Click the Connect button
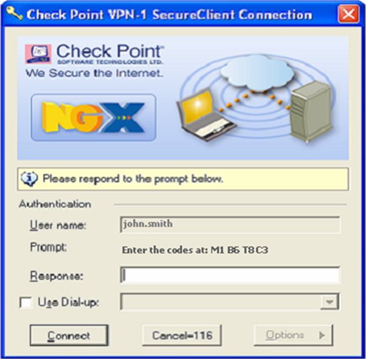Viewport: 366px width, 359px height. pos(69,335)
